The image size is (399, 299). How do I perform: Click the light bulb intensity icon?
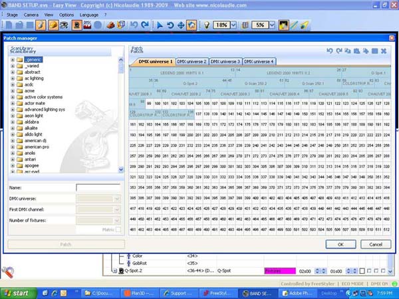[207, 25]
